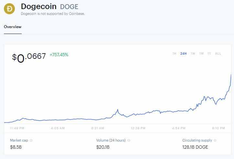Click the DOGE ticker symbol

coord(69,7)
